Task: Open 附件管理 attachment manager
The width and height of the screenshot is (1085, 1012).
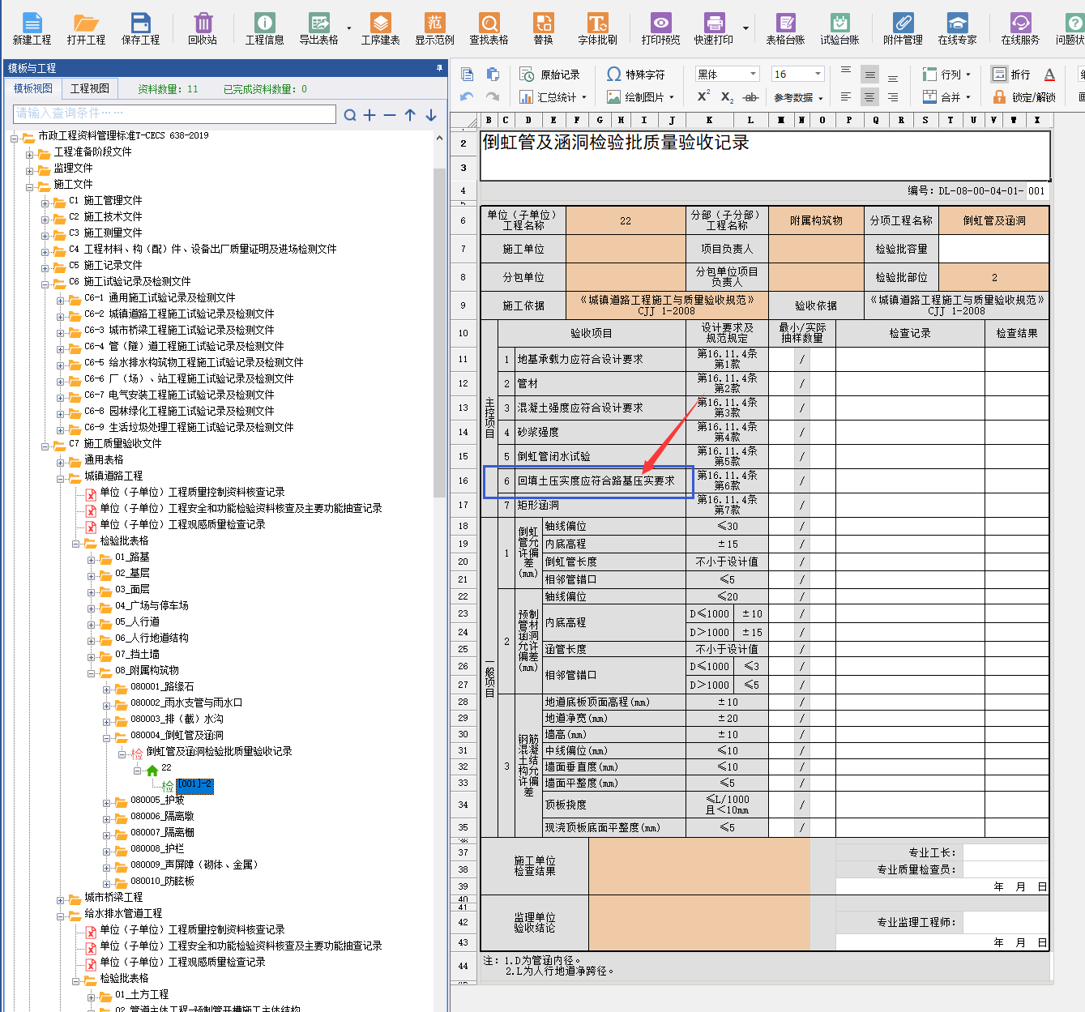Action: [x=903, y=29]
